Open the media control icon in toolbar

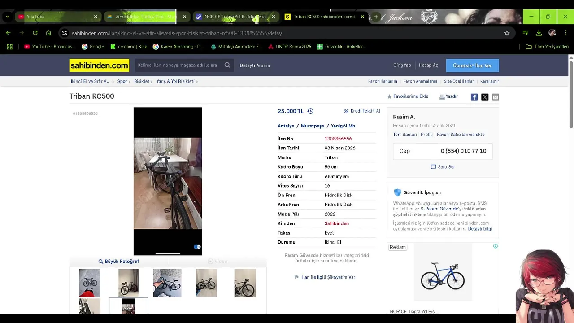(x=526, y=33)
